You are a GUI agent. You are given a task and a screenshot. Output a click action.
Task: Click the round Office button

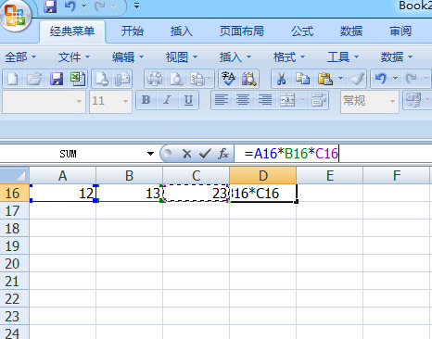(16, 15)
